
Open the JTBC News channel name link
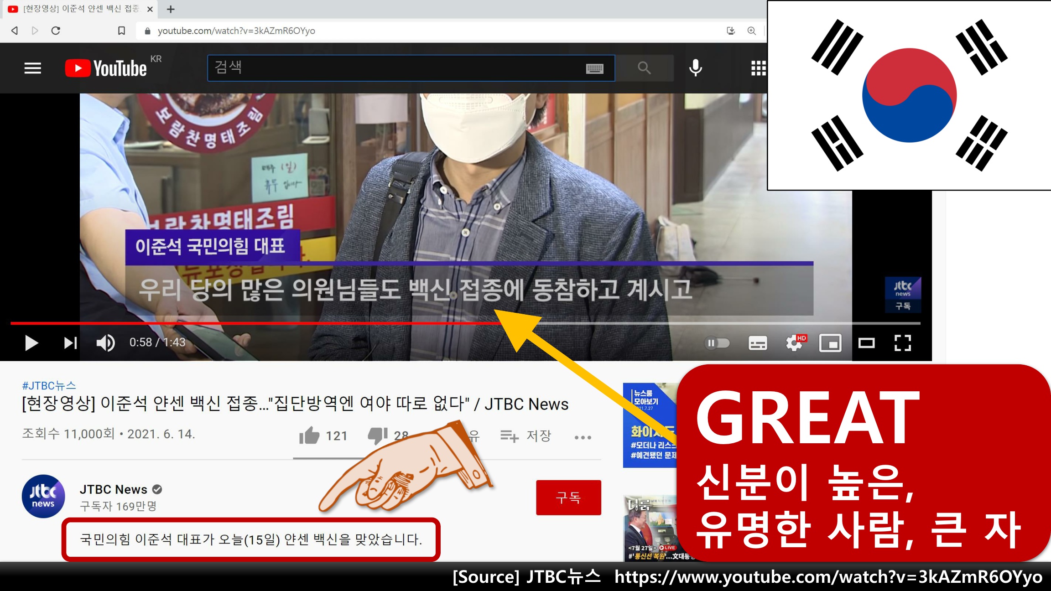pos(113,489)
